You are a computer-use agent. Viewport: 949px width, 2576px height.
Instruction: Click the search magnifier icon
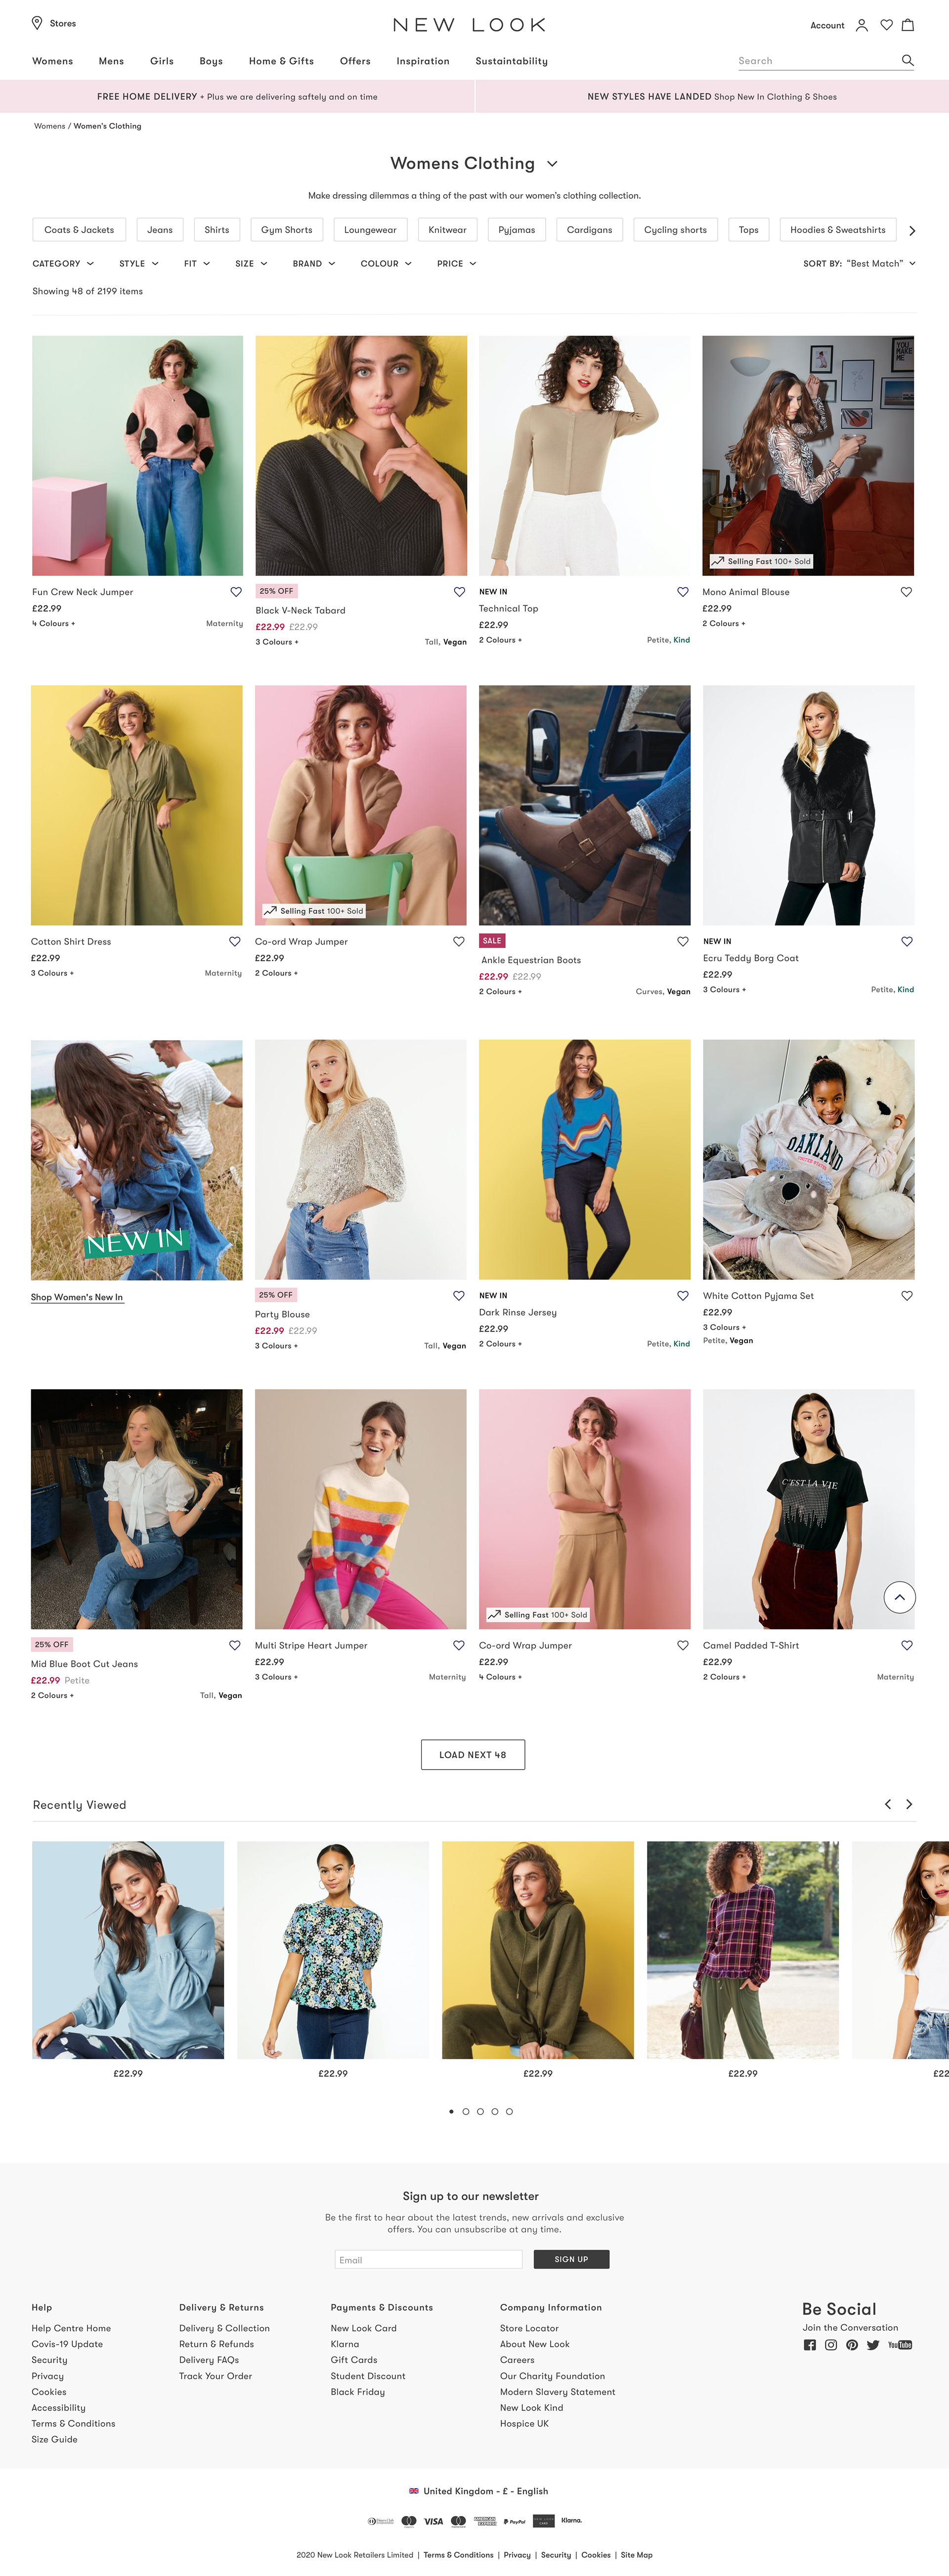coord(907,60)
